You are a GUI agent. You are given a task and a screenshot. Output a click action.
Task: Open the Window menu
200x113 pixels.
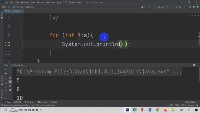[72, 2]
